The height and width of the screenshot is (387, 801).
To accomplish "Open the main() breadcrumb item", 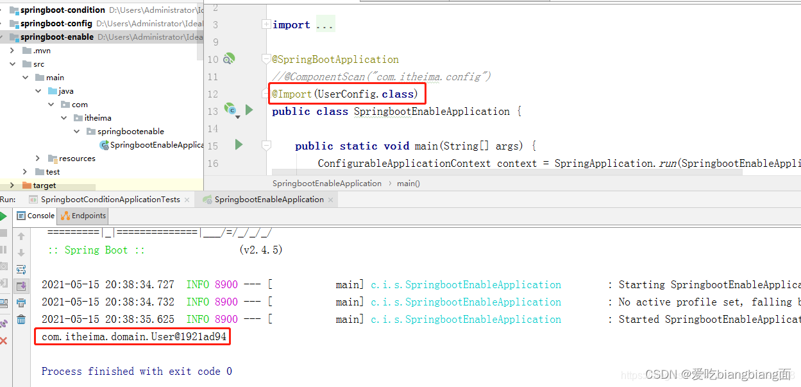I will coord(408,183).
